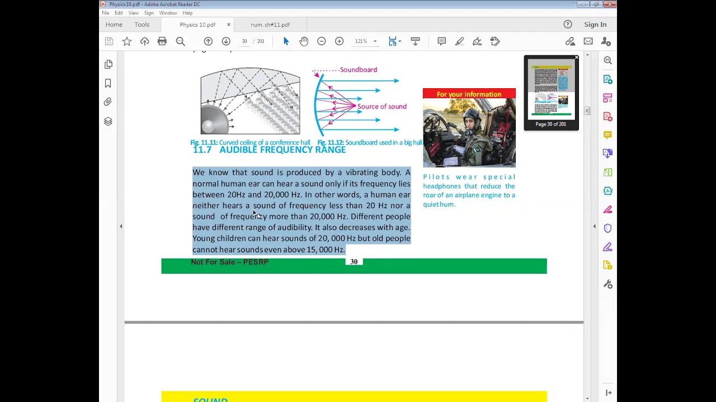Add the file to starred bookmarks
The height and width of the screenshot is (402, 716).
(x=127, y=41)
